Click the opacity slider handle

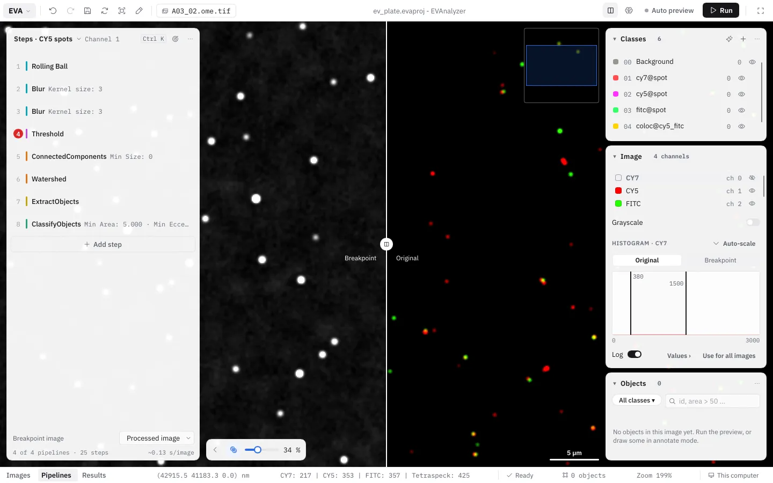[258, 450]
